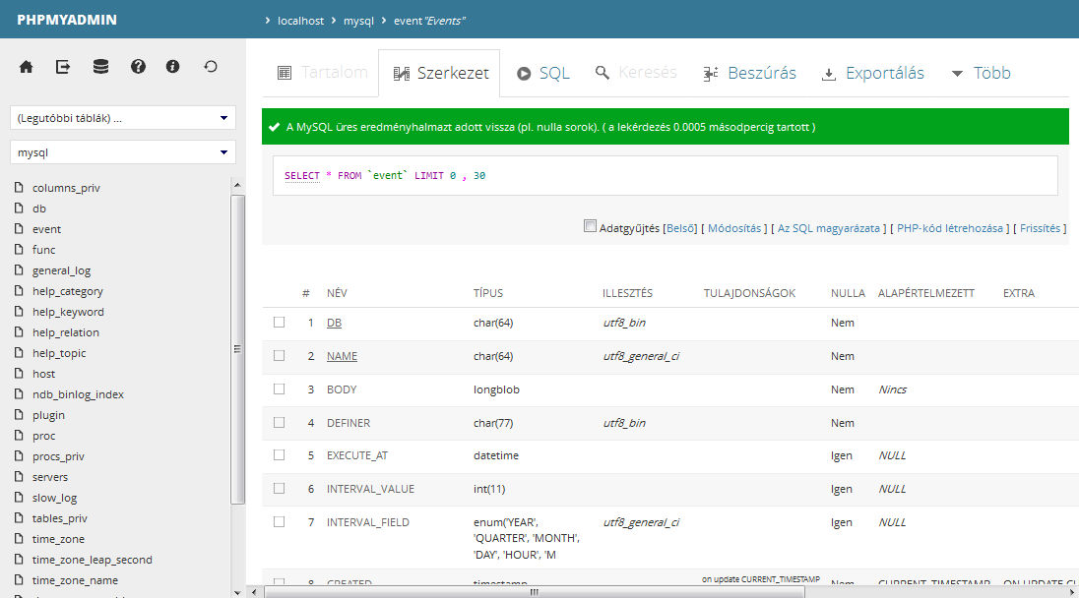
Task: Click the Tartalom browse table icon
Action: (285, 73)
